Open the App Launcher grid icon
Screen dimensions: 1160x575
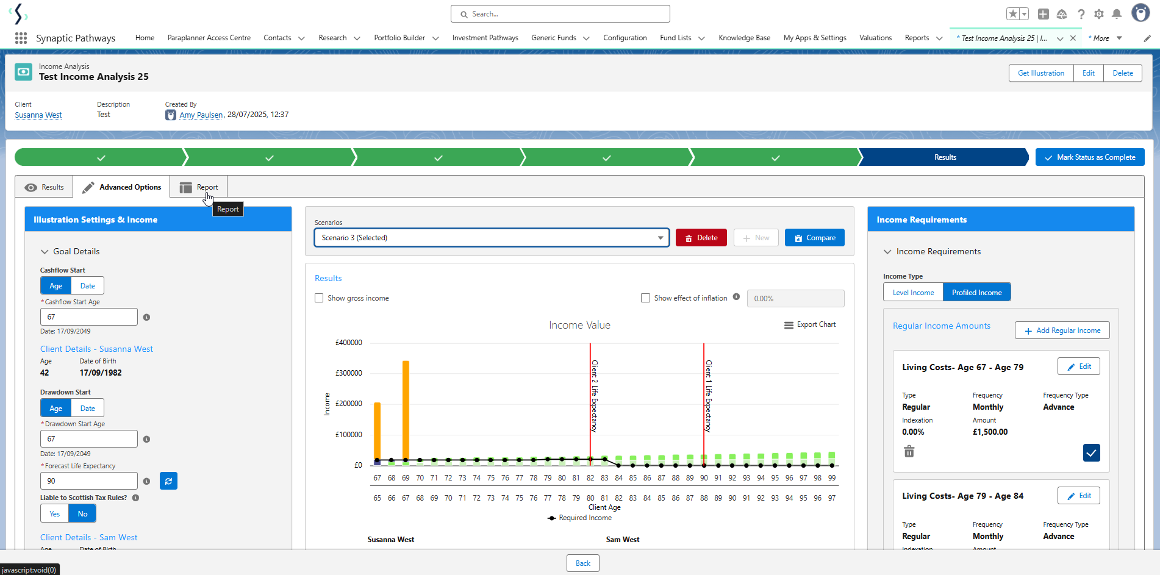[x=21, y=38]
